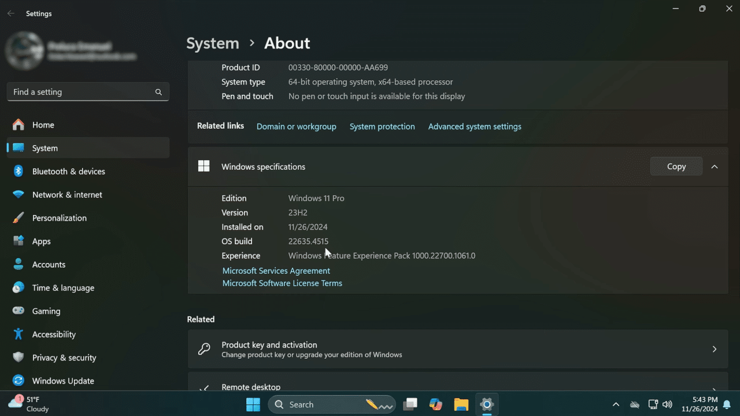Click the Find a setting search box
This screenshot has height=416, width=740.
88,92
